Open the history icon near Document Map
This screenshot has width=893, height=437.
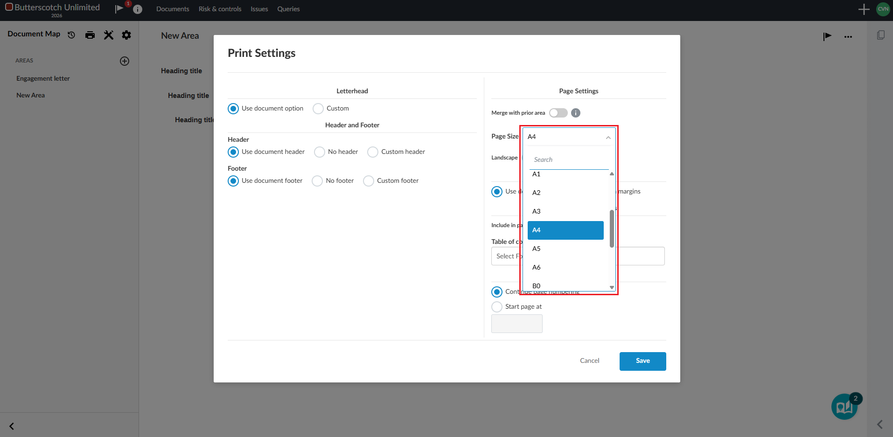pyautogui.click(x=71, y=35)
